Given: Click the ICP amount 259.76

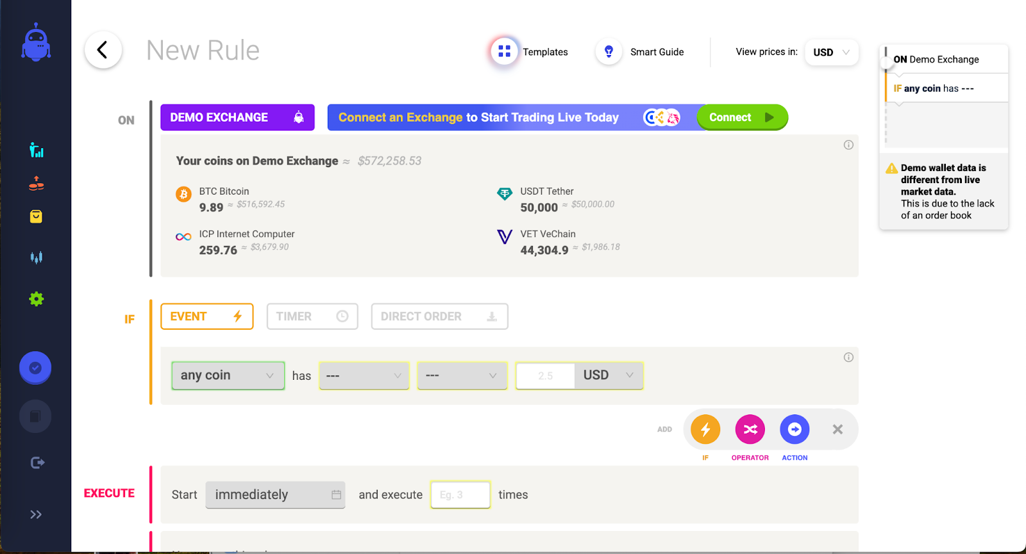Looking at the screenshot, I should point(218,250).
